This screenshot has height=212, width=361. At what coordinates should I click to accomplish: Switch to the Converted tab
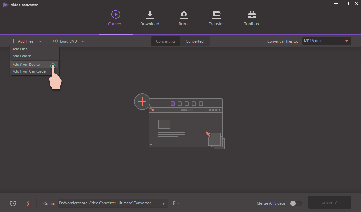click(x=195, y=41)
